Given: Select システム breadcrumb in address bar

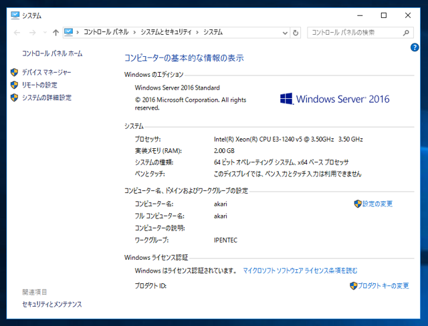Looking at the screenshot, I should (213, 32).
